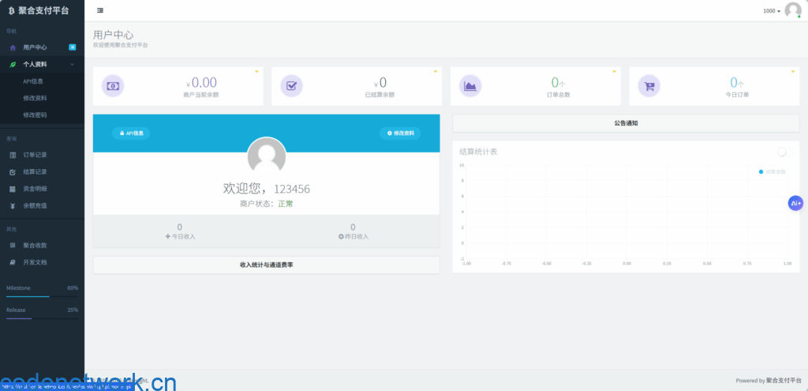Open the floating AI assistant button
Image resolution: width=808 pixels, height=391 pixels.
[x=795, y=203]
